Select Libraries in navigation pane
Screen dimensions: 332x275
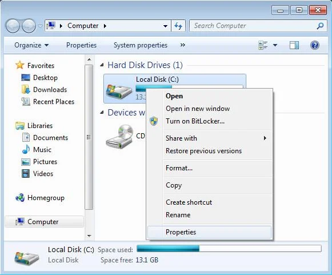(x=40, y=125)
